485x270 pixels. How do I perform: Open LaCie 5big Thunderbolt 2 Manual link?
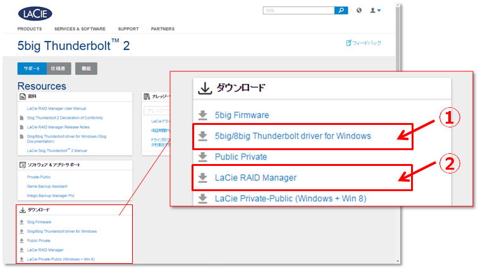(x=57, y=151)
